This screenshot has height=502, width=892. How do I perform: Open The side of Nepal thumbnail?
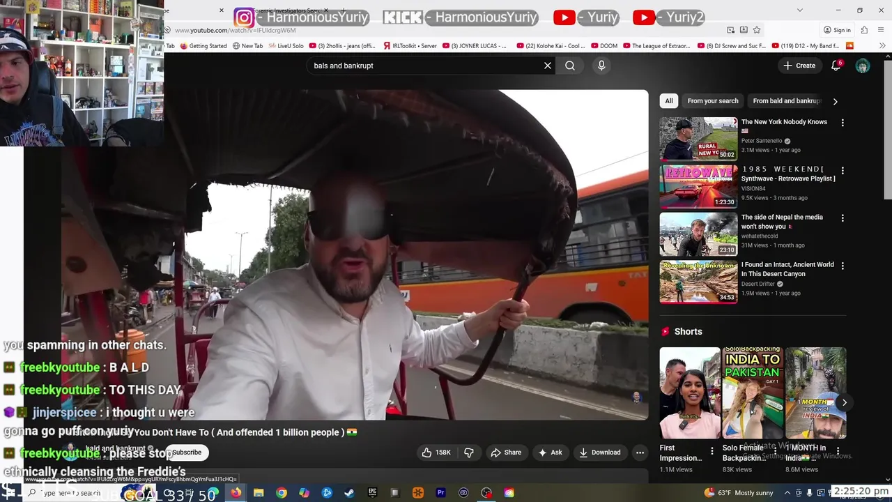click(698, 234)
